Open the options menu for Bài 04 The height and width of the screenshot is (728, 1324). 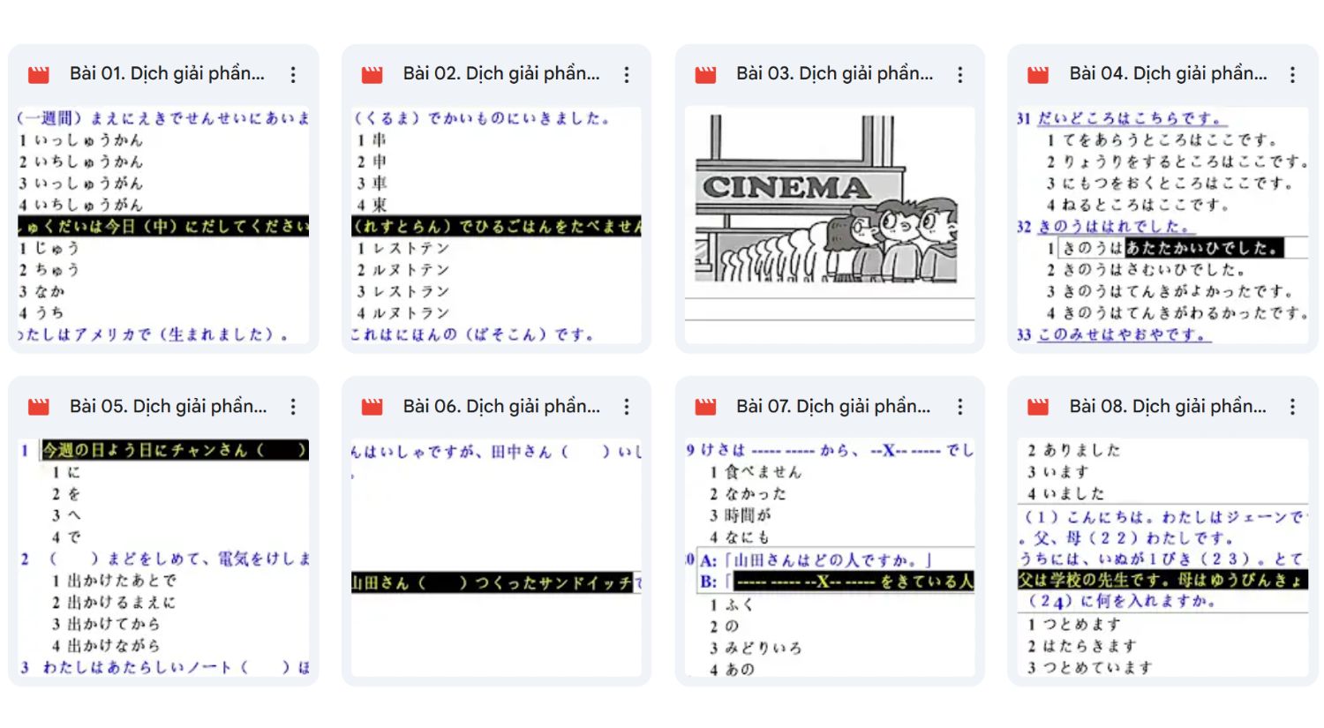[1292, 74]
